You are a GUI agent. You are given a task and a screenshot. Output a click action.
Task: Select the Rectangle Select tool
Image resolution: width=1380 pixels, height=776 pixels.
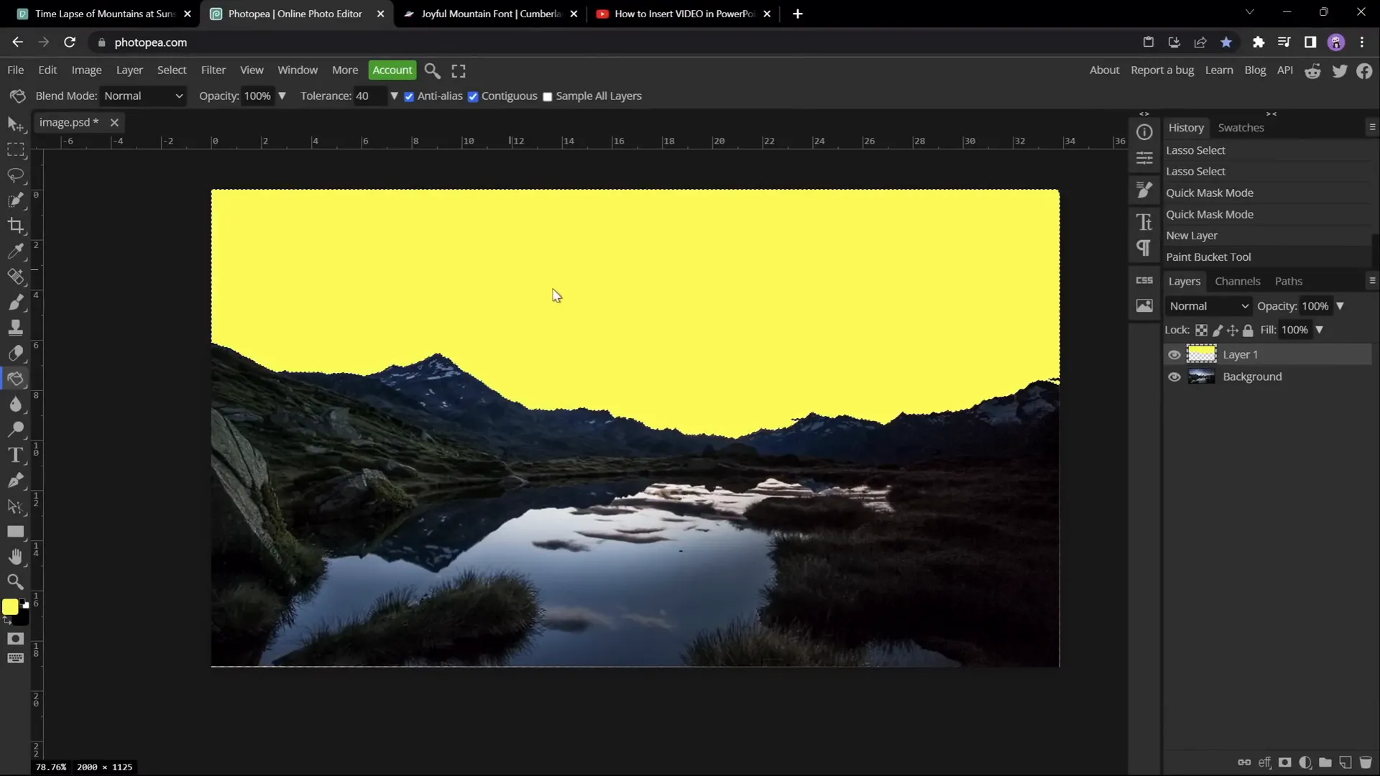(15, 149)
